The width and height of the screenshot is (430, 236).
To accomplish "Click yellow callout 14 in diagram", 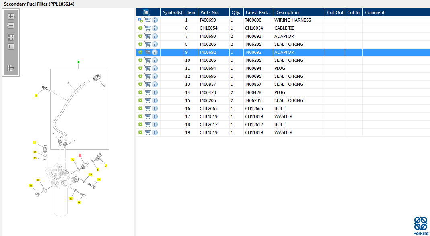I will pyautogui.click(x=31, y=185).
